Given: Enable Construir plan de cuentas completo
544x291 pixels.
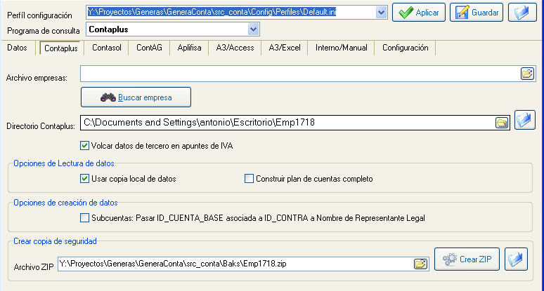Looking at the screenshot, I should tap(249, 179).
